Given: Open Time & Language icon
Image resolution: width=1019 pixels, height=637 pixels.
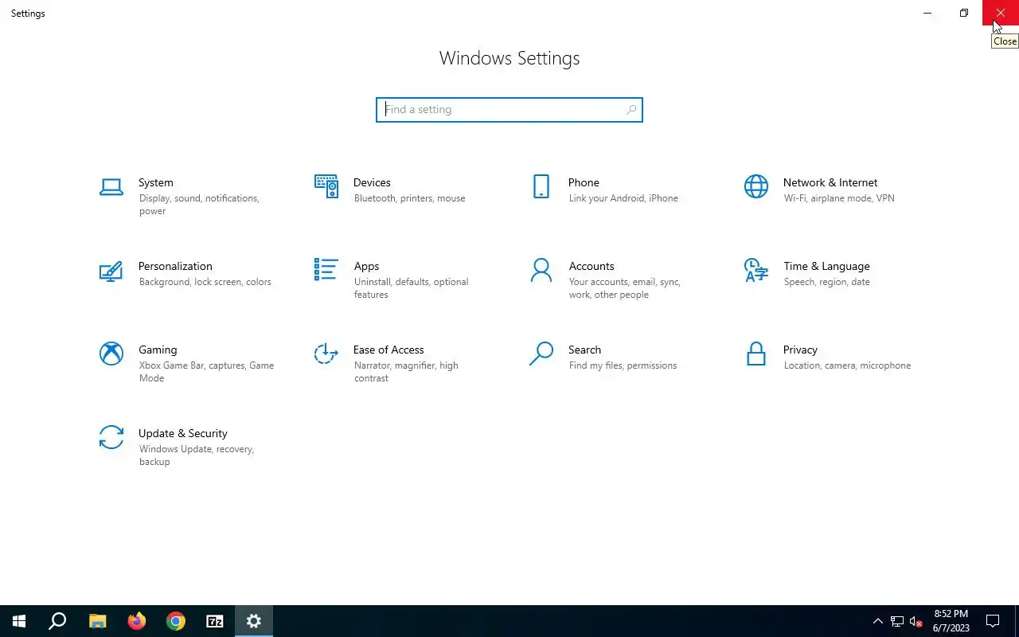Looking at the screenshot, I should 756,270.
